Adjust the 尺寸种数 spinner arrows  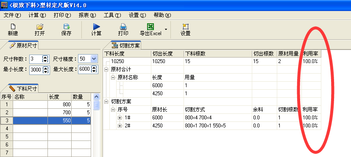point(45,59)
